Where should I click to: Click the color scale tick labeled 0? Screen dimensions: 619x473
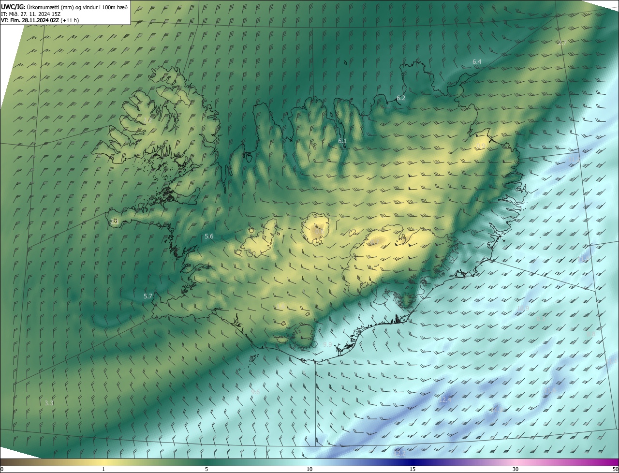point(2,469)
